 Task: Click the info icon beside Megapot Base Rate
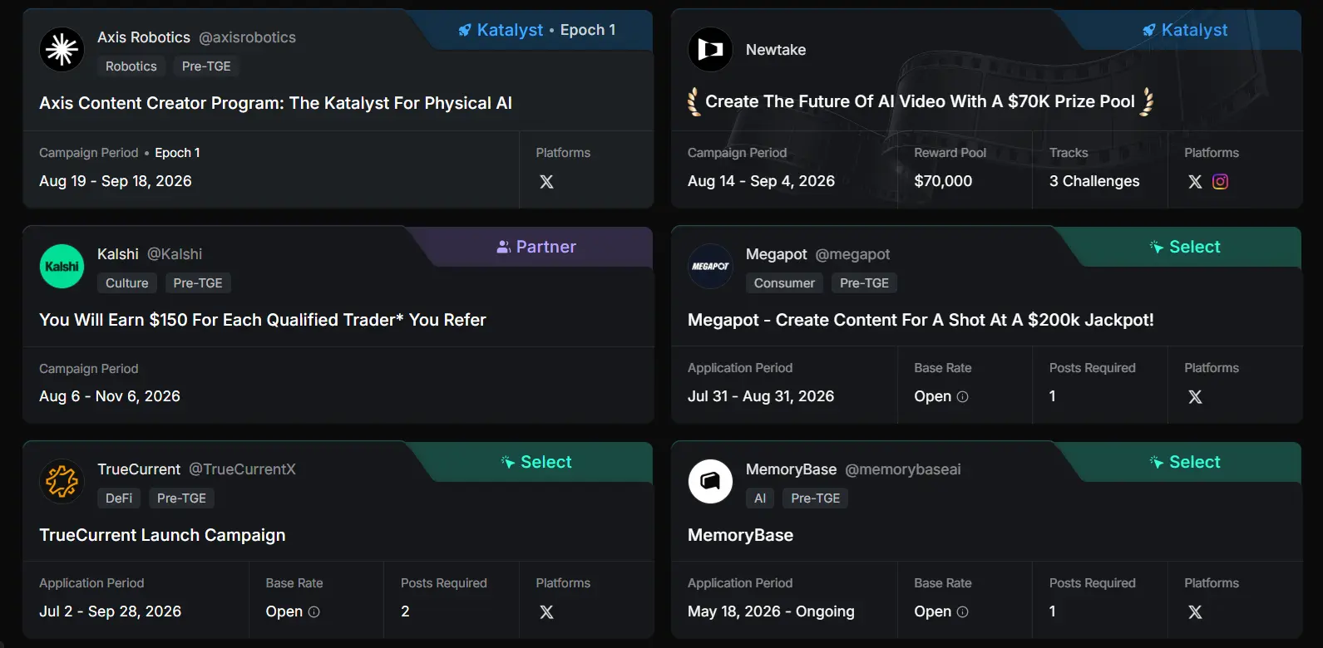click(x=963, y=397)
